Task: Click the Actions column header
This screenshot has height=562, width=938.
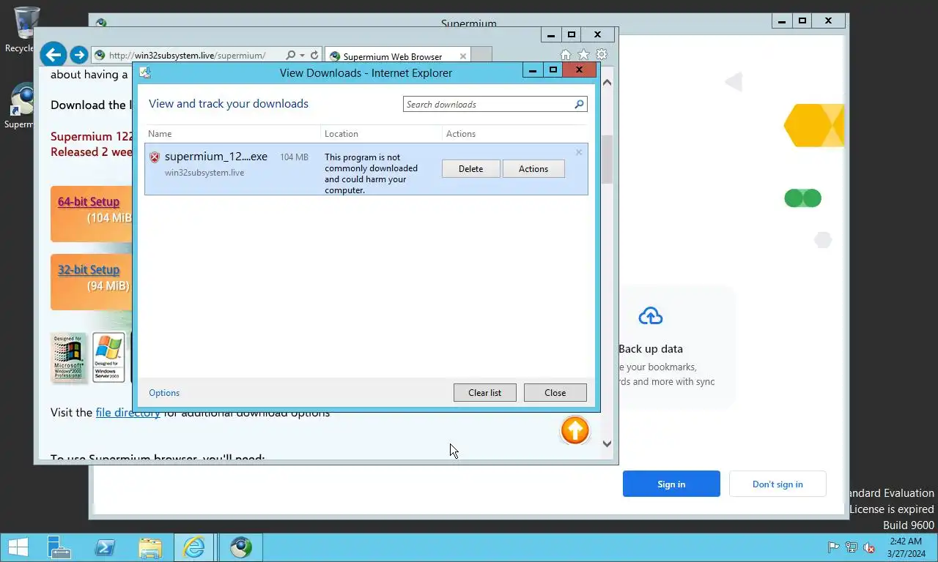Action: point(461,134)
